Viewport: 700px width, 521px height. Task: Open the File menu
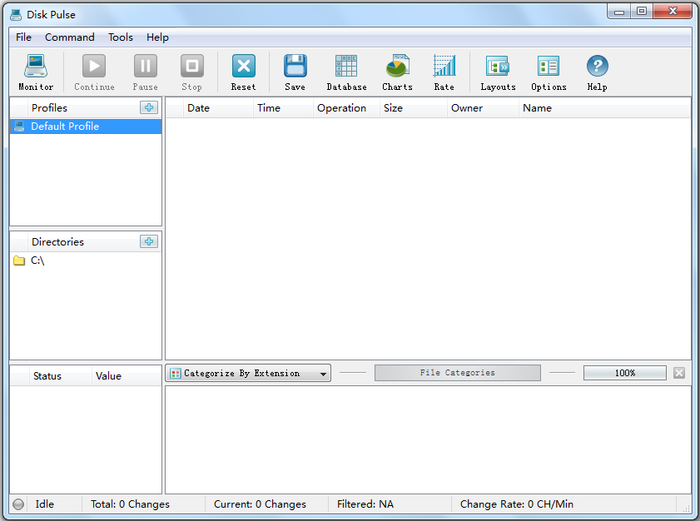tap(23, 37)
